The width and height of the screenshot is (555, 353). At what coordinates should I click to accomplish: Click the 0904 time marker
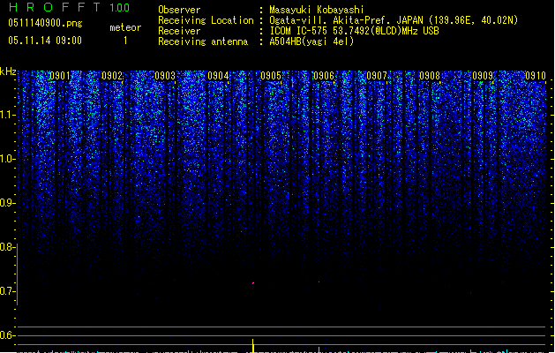click(218, 76)
